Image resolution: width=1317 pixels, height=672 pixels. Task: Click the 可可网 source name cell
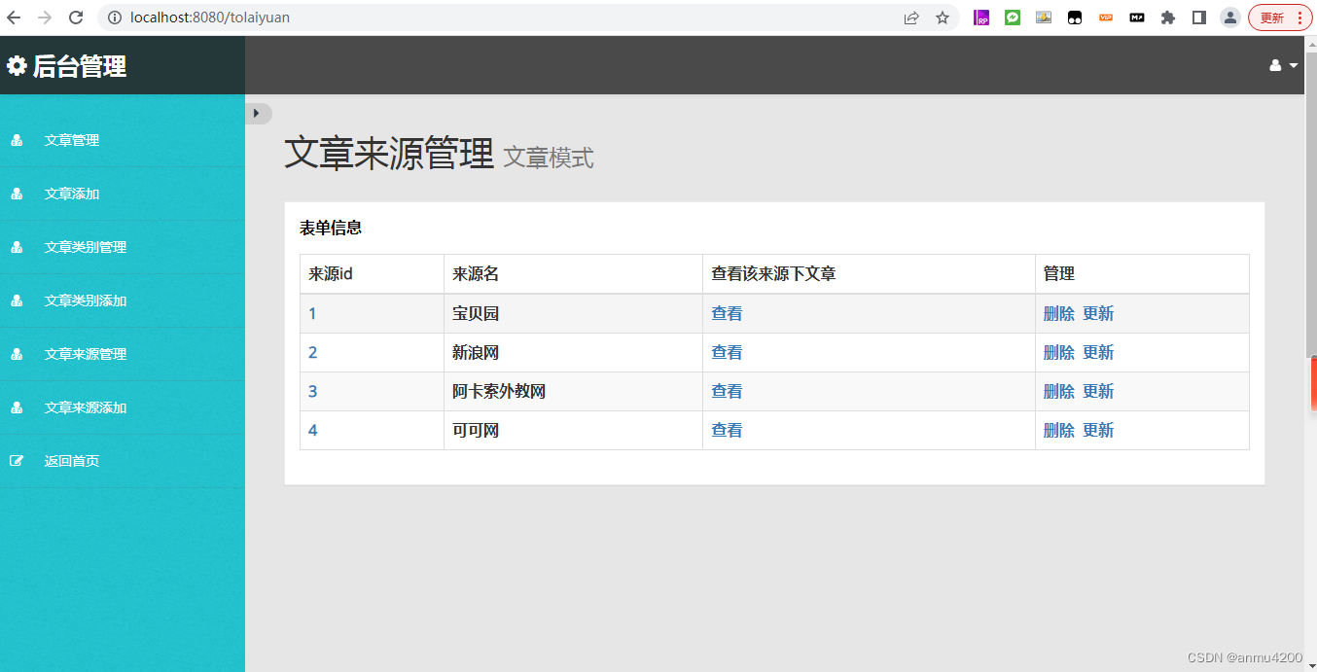click(573, 430)
